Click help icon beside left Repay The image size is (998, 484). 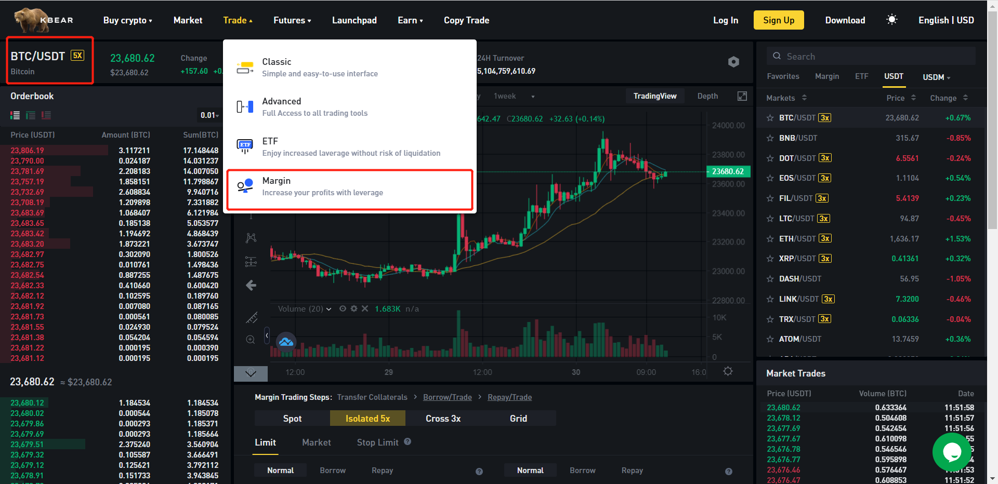(x=479, y=472)
